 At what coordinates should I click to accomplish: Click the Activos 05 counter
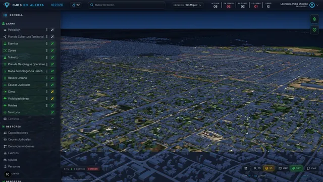[216, 5]
